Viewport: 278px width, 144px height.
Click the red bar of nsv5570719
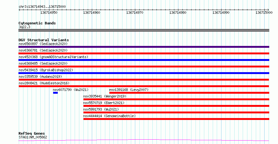tap(176, 106)
